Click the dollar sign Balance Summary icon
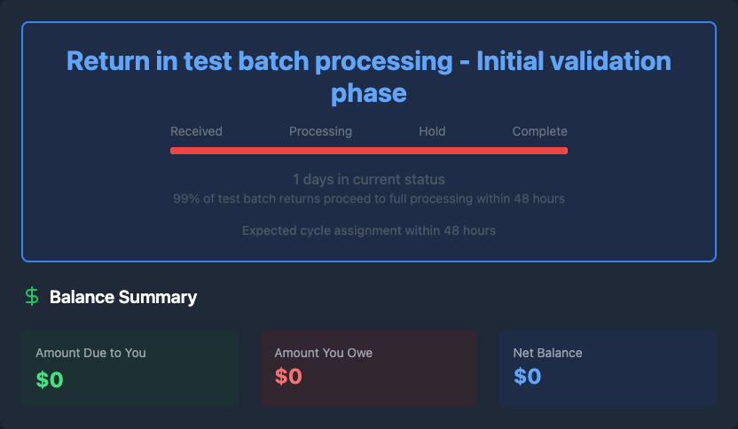 [x=32, y=297]
